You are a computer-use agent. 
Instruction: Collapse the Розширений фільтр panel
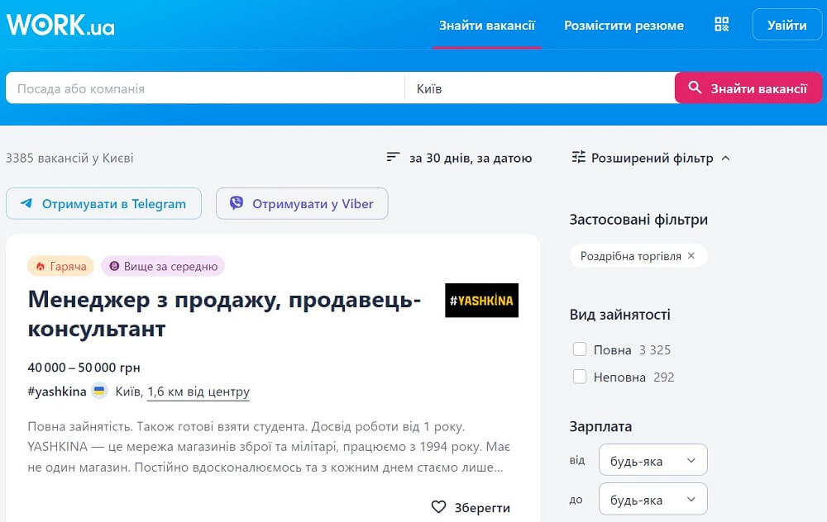point(725,157)
